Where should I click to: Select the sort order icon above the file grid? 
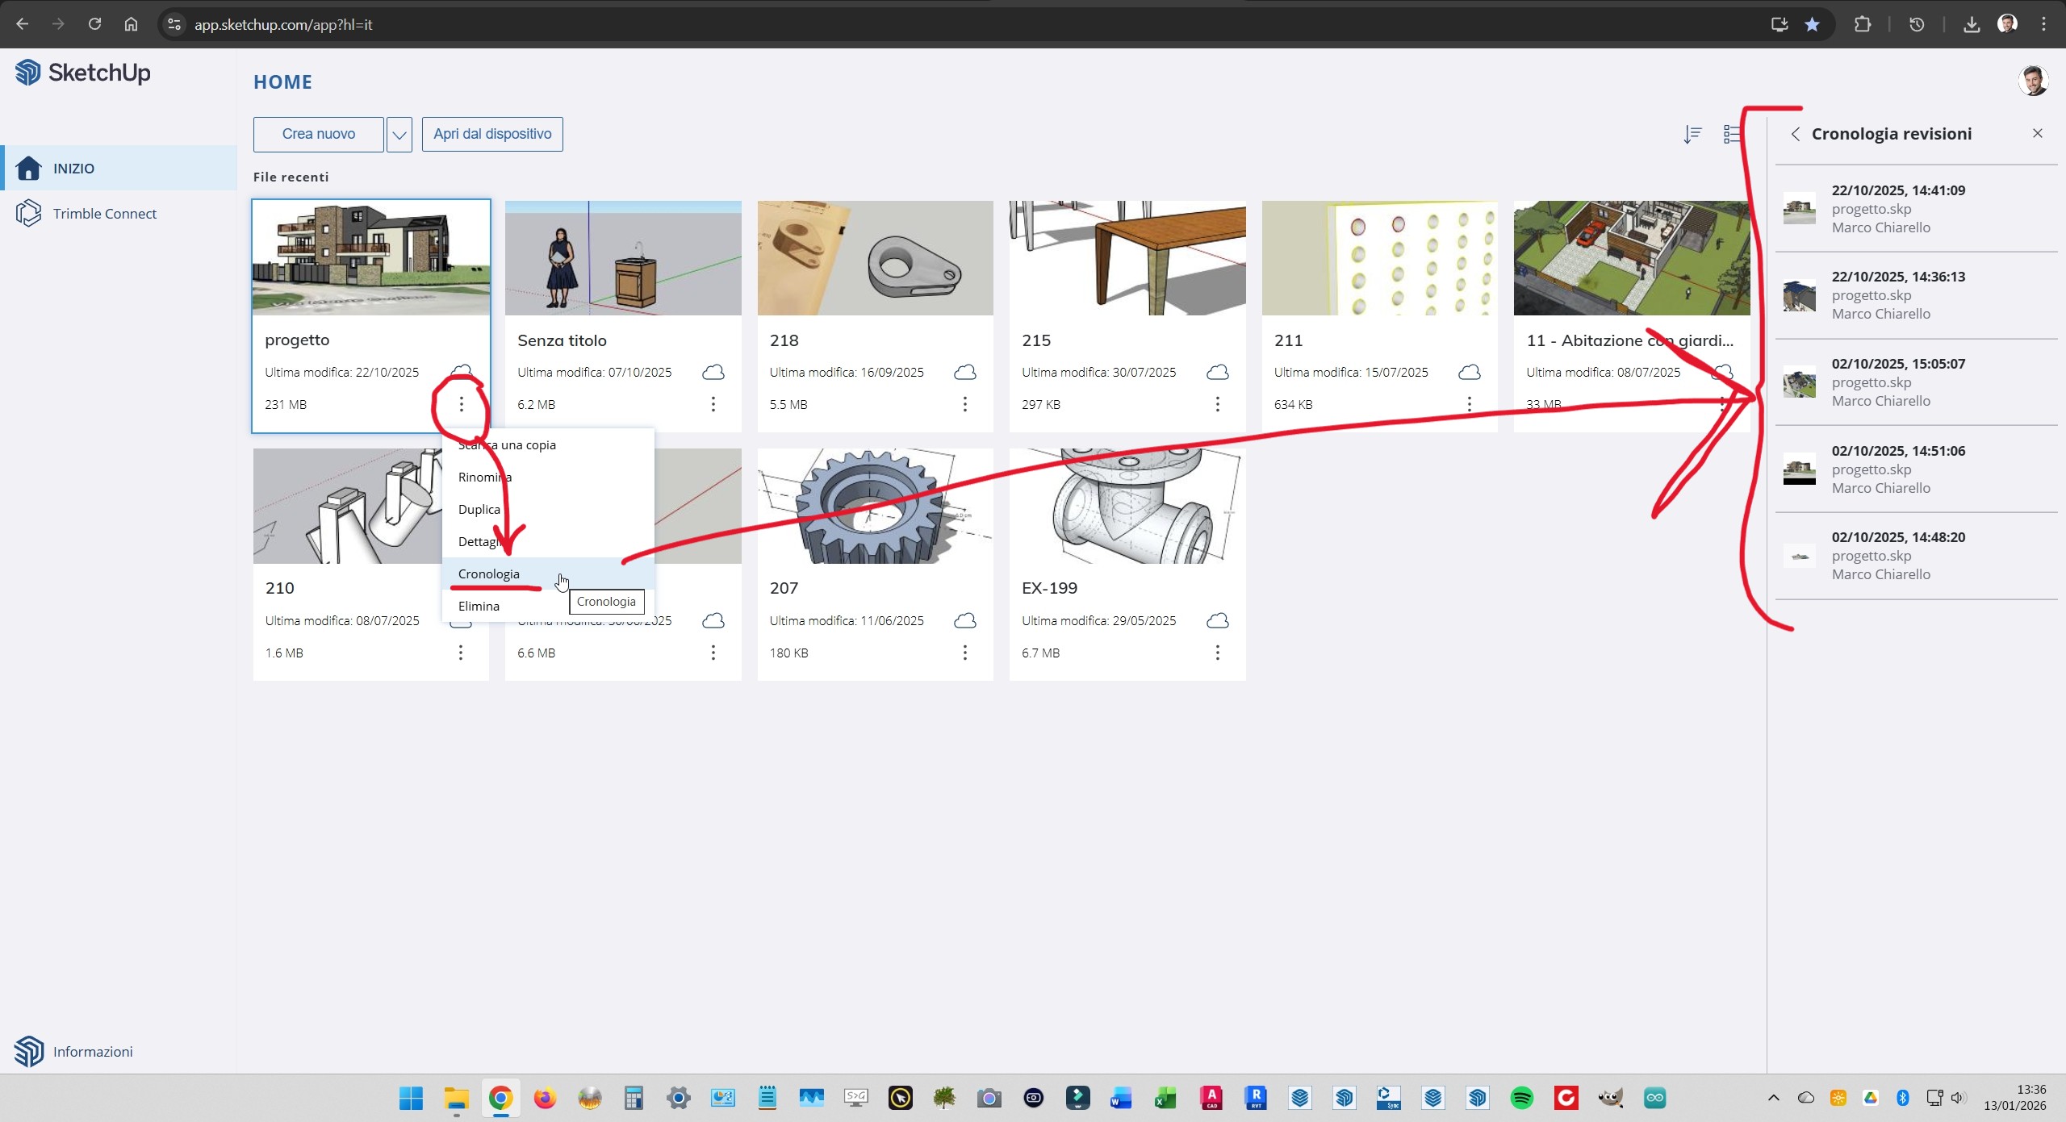click(x=1692, y=134)
